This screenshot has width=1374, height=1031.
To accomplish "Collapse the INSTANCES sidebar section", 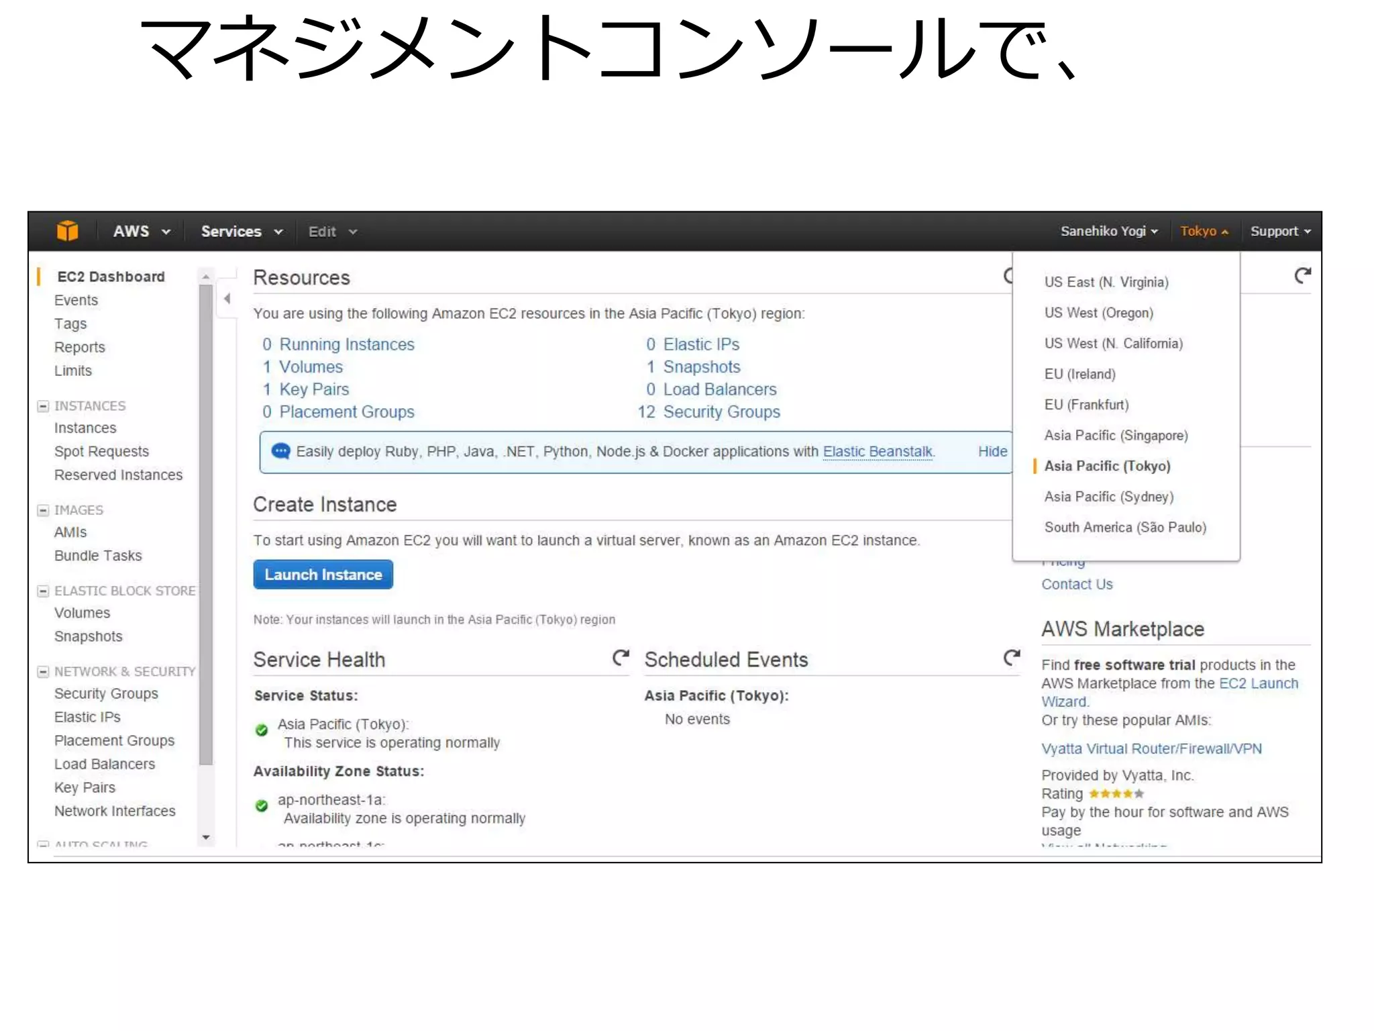I will (x=43, y=406).
